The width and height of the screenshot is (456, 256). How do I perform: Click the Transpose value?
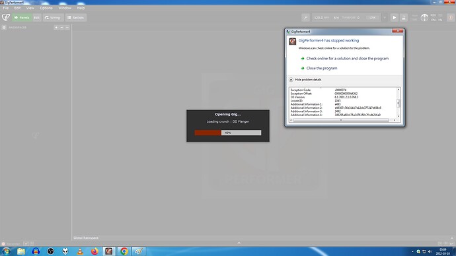(x=358, y=18)
